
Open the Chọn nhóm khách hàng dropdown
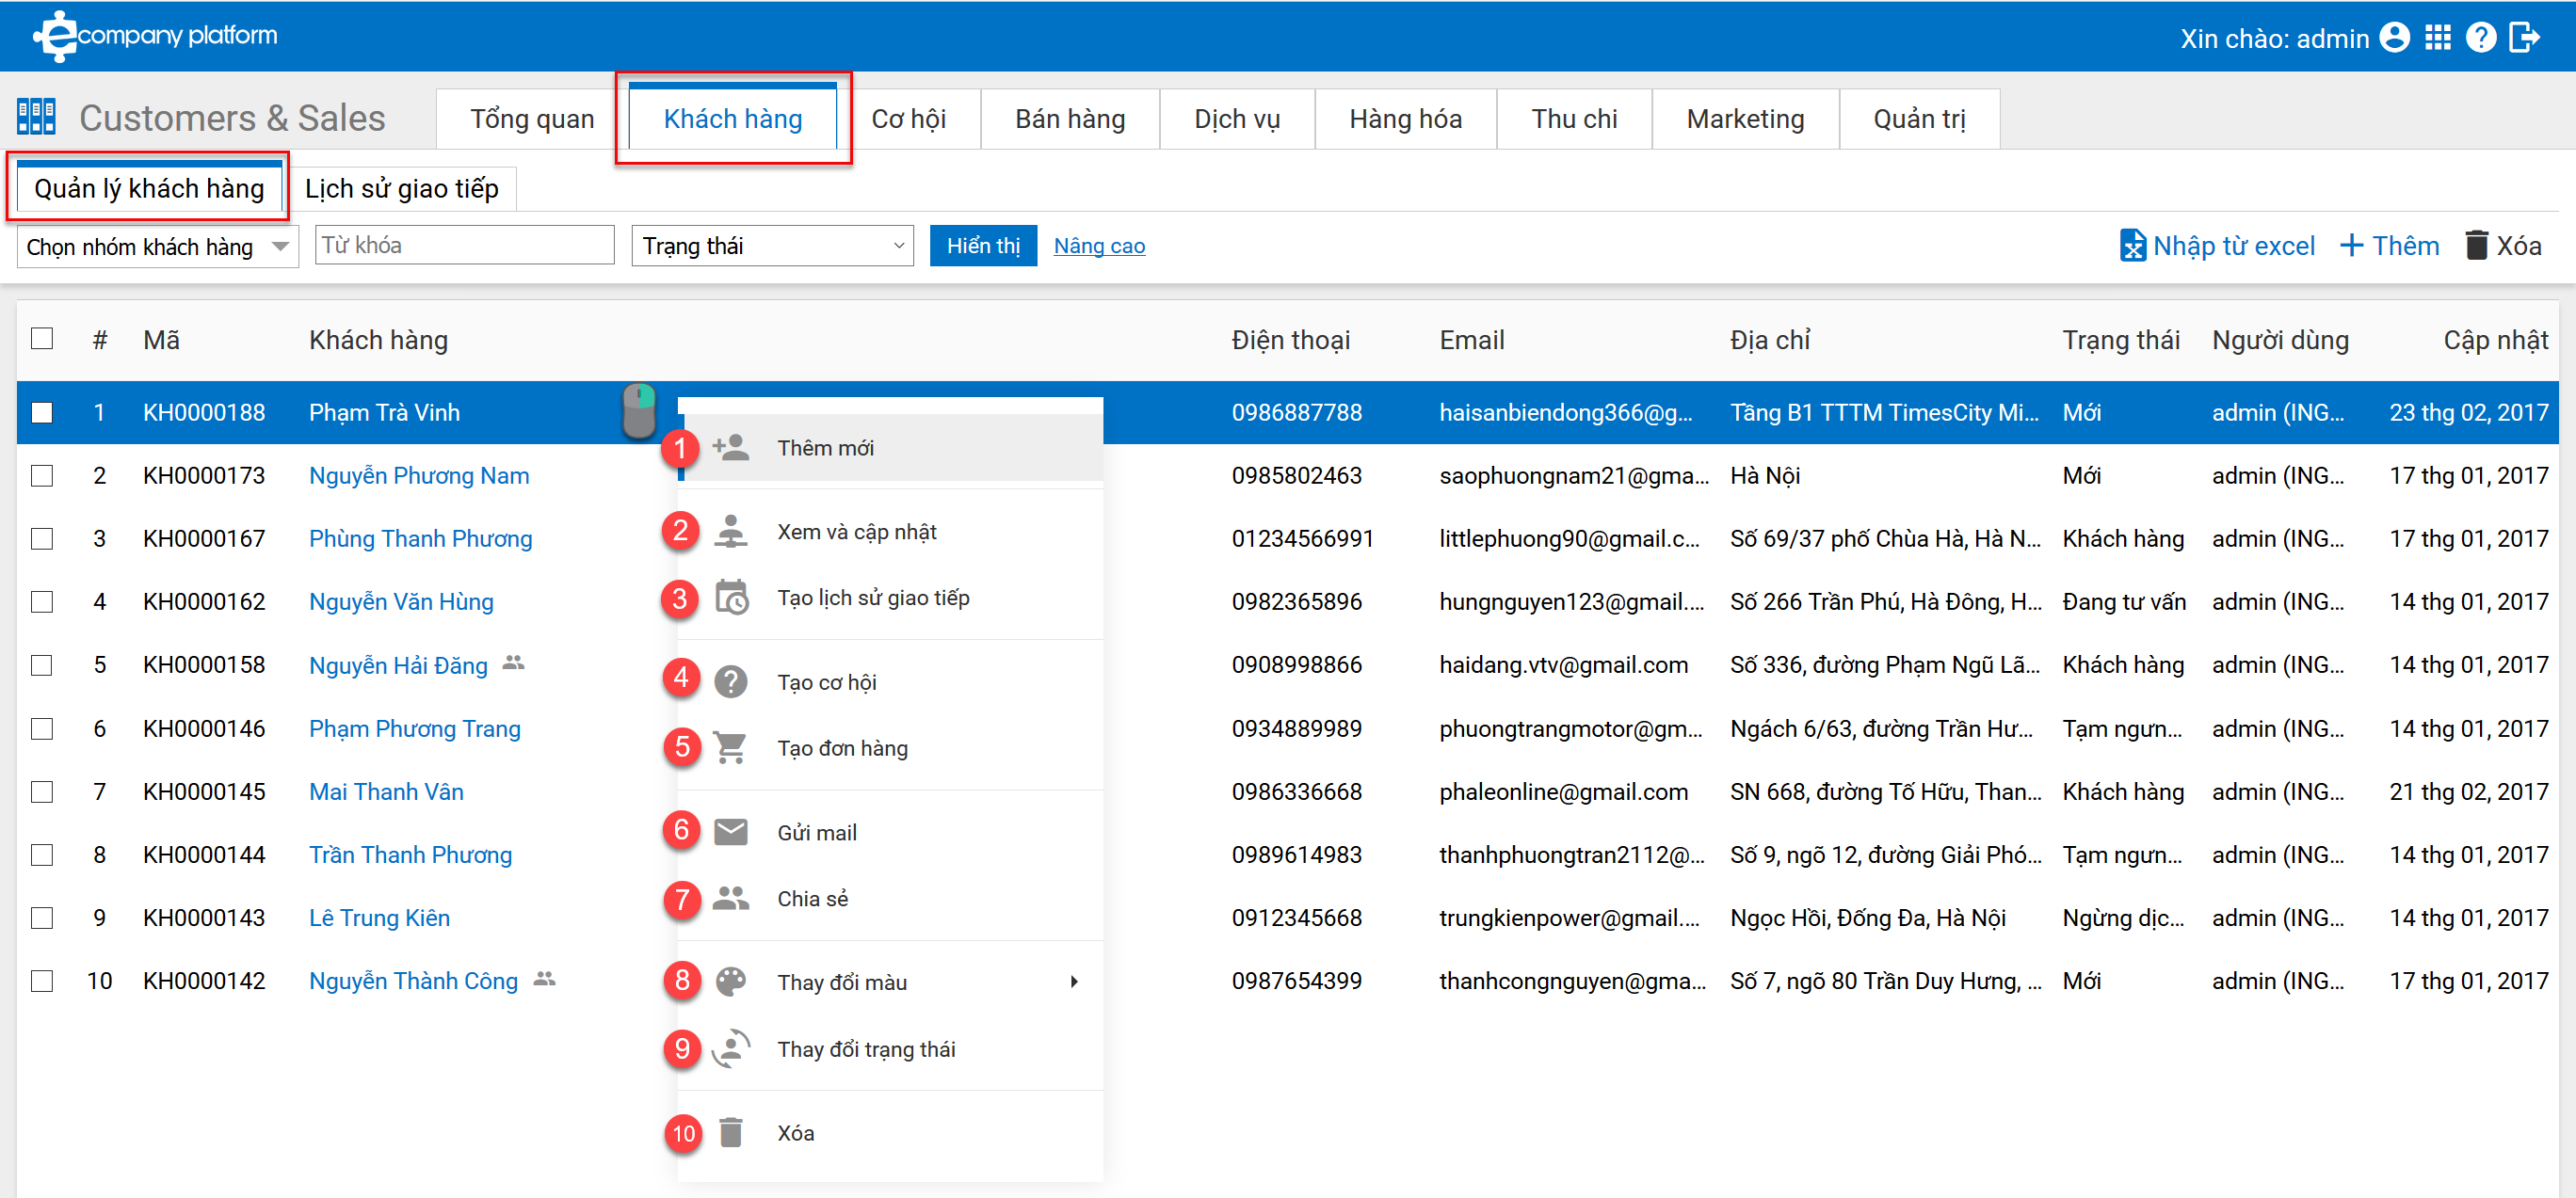[157, 246]
